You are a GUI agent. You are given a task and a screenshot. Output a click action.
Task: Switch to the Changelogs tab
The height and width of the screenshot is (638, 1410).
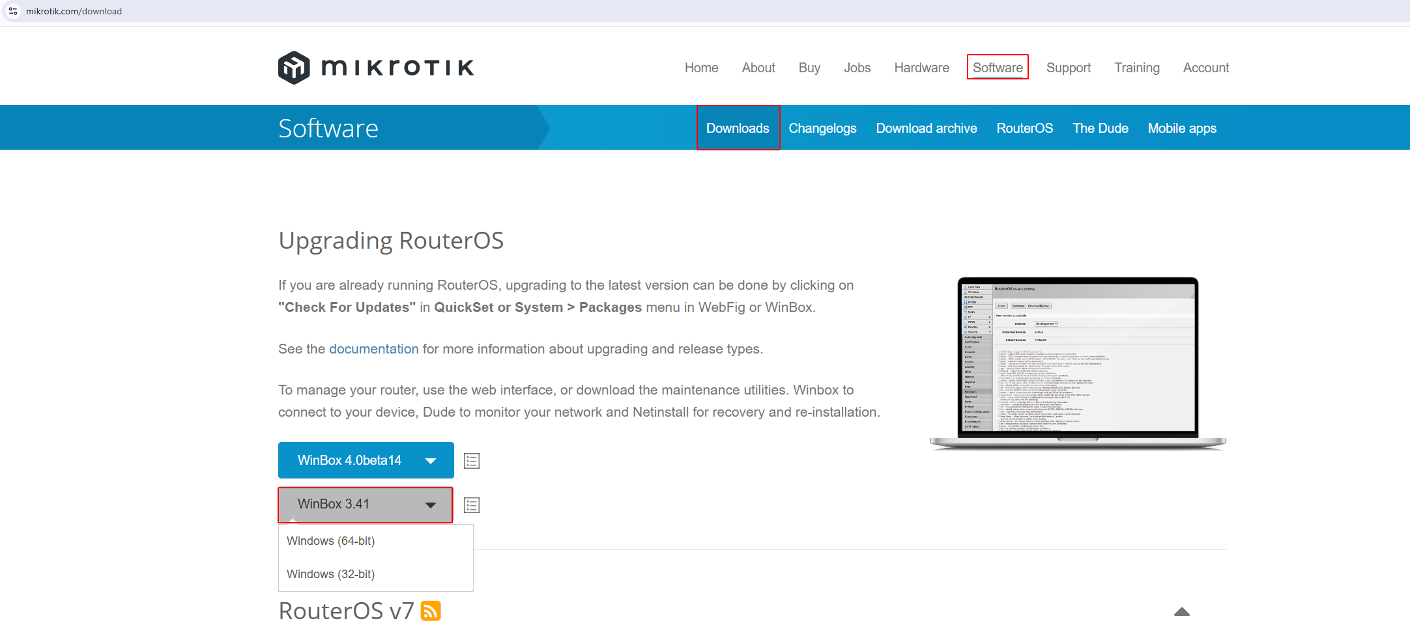tap(822, 128)
